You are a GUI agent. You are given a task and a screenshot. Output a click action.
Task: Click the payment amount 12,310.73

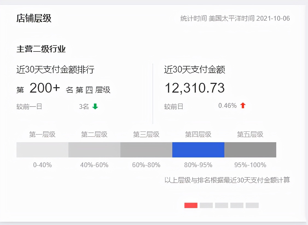[x=195, y=88]
